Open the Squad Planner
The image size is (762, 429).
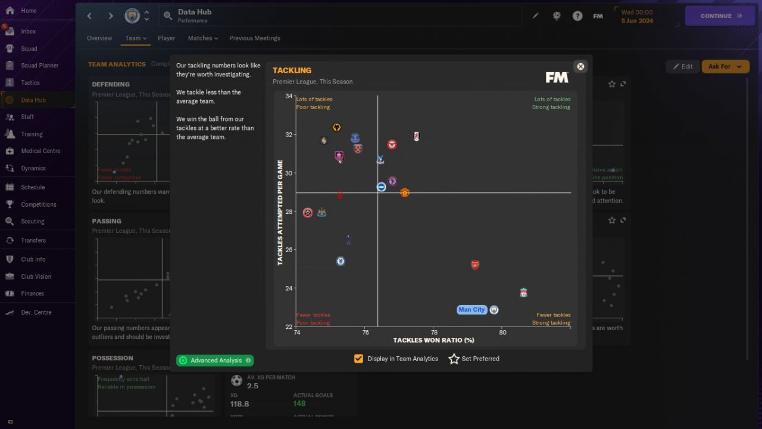(x=39, y=66)
